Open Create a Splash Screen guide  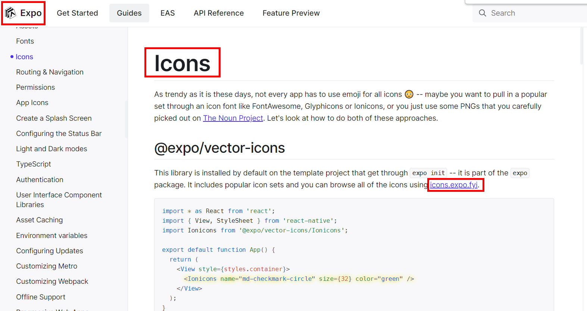tap(54, 118)
